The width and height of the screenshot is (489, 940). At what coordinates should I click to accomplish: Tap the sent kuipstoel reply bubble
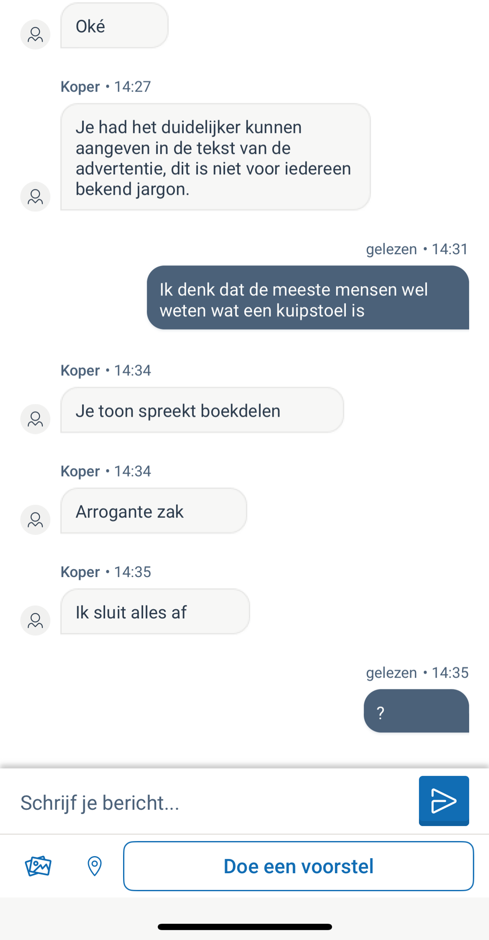pyautogui.click(x=308, y=298)
